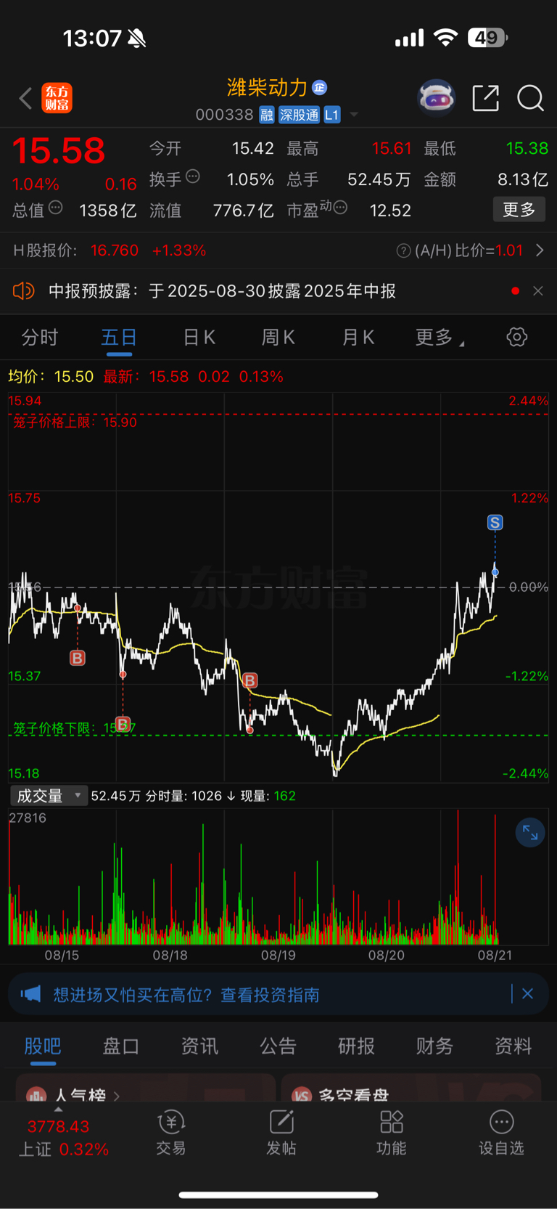Switch to the 资讯 tab
Image resolution: width=557 pixels, height=1209 pixels.
(199, 1046)
